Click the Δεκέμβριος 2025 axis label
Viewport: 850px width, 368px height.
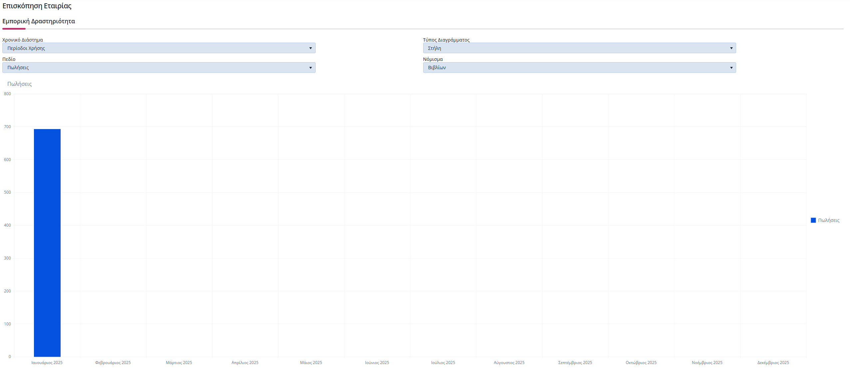click(773, 363)
